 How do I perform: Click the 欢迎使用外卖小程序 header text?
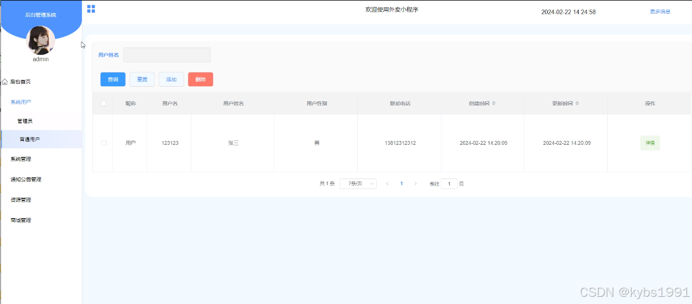[x=392, y=9]
